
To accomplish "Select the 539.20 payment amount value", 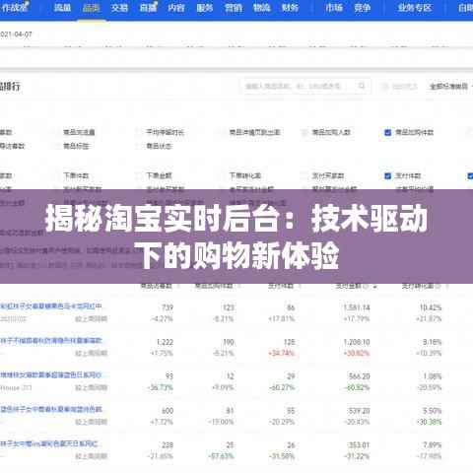I will [x=359, y=411].
